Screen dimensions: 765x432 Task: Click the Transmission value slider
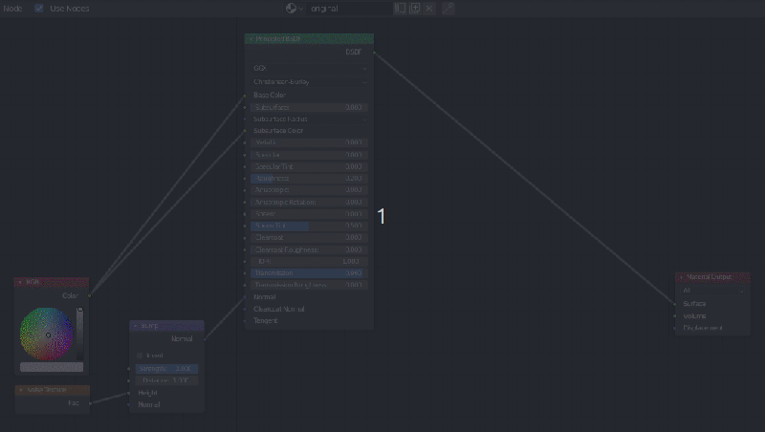tap(309, 273)
